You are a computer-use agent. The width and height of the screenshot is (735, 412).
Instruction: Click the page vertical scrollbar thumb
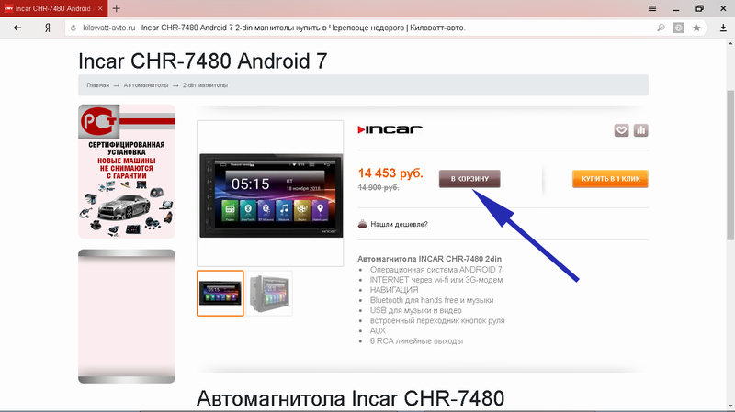(730, 165)
